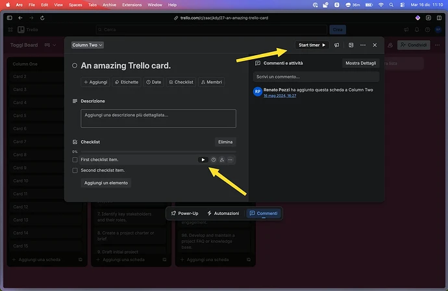Select the Commenti tab
448x291 pixels.
click(x=264, y=214)
